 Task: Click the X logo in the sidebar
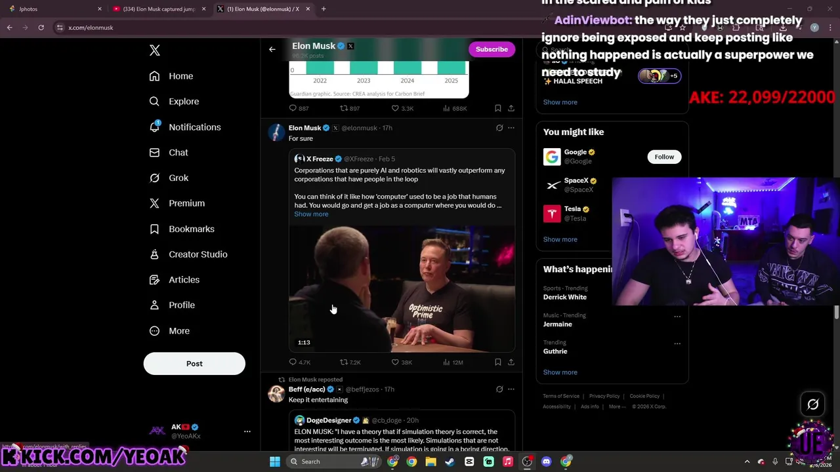155,50
